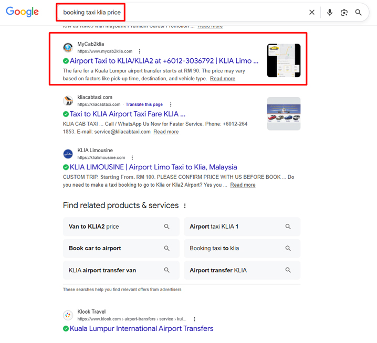Click magnifier icon in Booking taxi to klia chip
The width and height of the screenshot is (377, 343).
[x=288, y=249]
